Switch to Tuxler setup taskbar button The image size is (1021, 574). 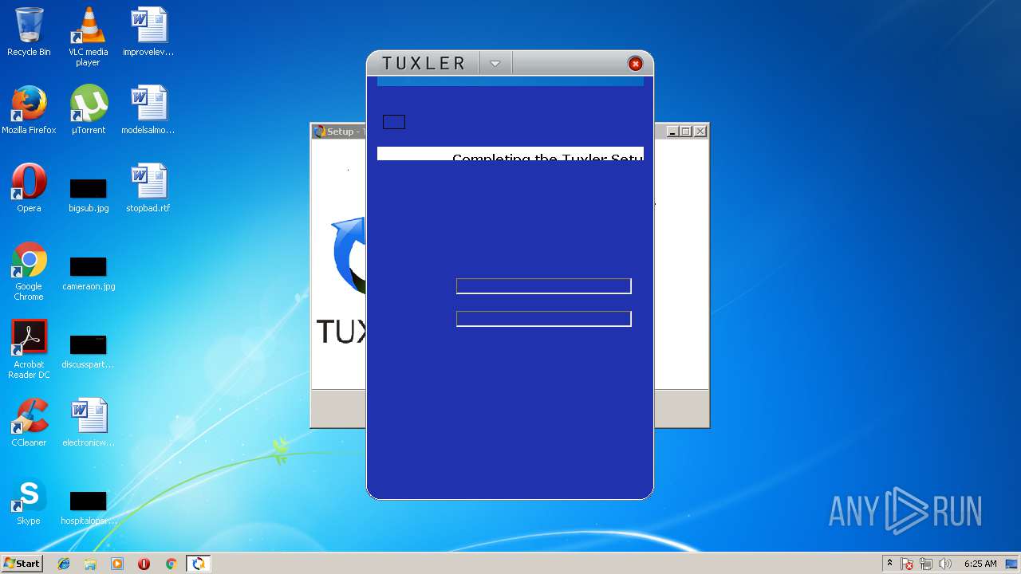pos(198,564)
